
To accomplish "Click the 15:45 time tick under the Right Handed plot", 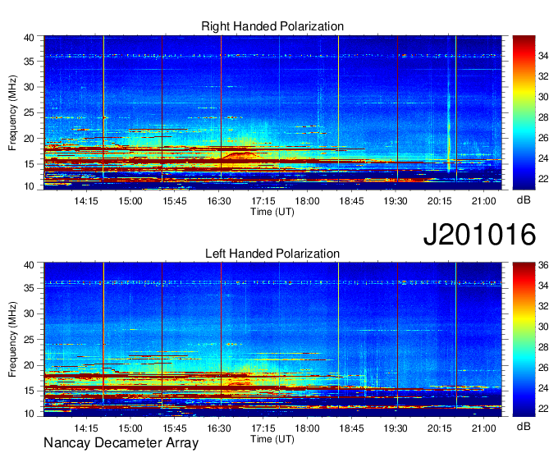I will click(x=174, y=201).
